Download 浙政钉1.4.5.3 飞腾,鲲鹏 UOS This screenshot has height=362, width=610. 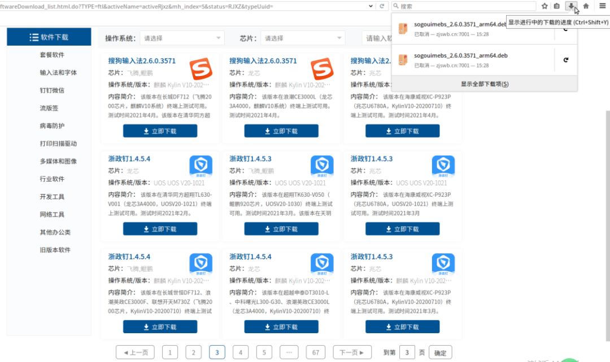281,229
